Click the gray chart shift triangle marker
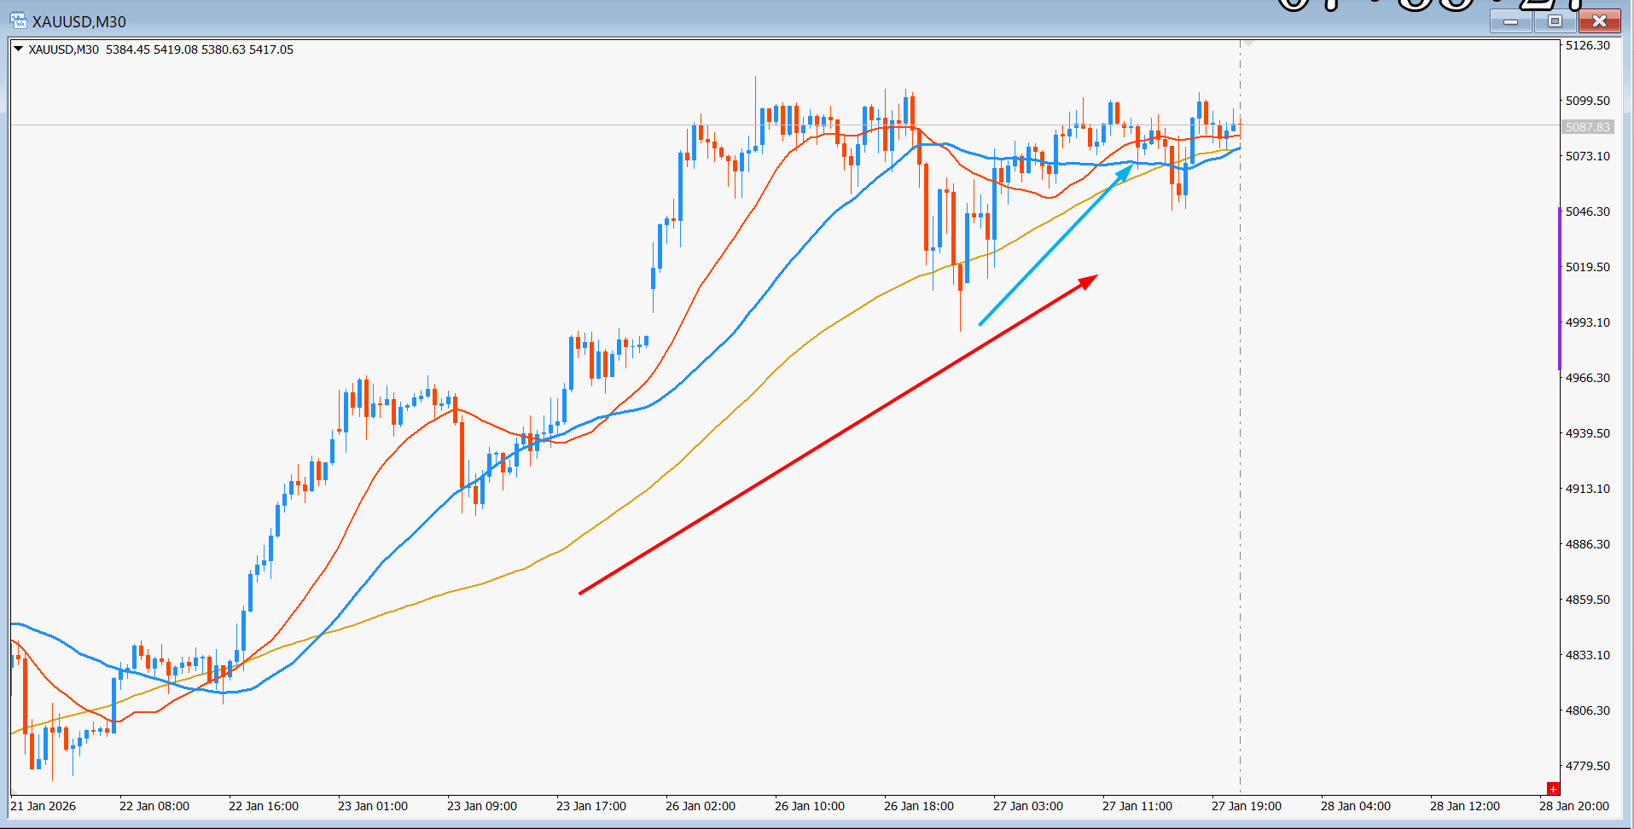The width and height of the screenshot is (1634, 829). tap(1247, 43)
